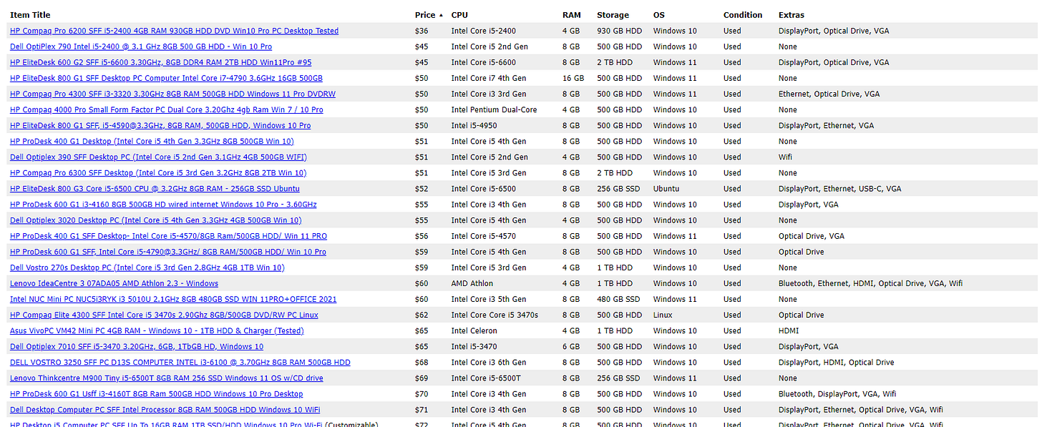Image resolution: width=1042 pixels, height=427 pixels.
Task: Click the Intel Celeron CPU cell
Action: (x=475, y=330)
